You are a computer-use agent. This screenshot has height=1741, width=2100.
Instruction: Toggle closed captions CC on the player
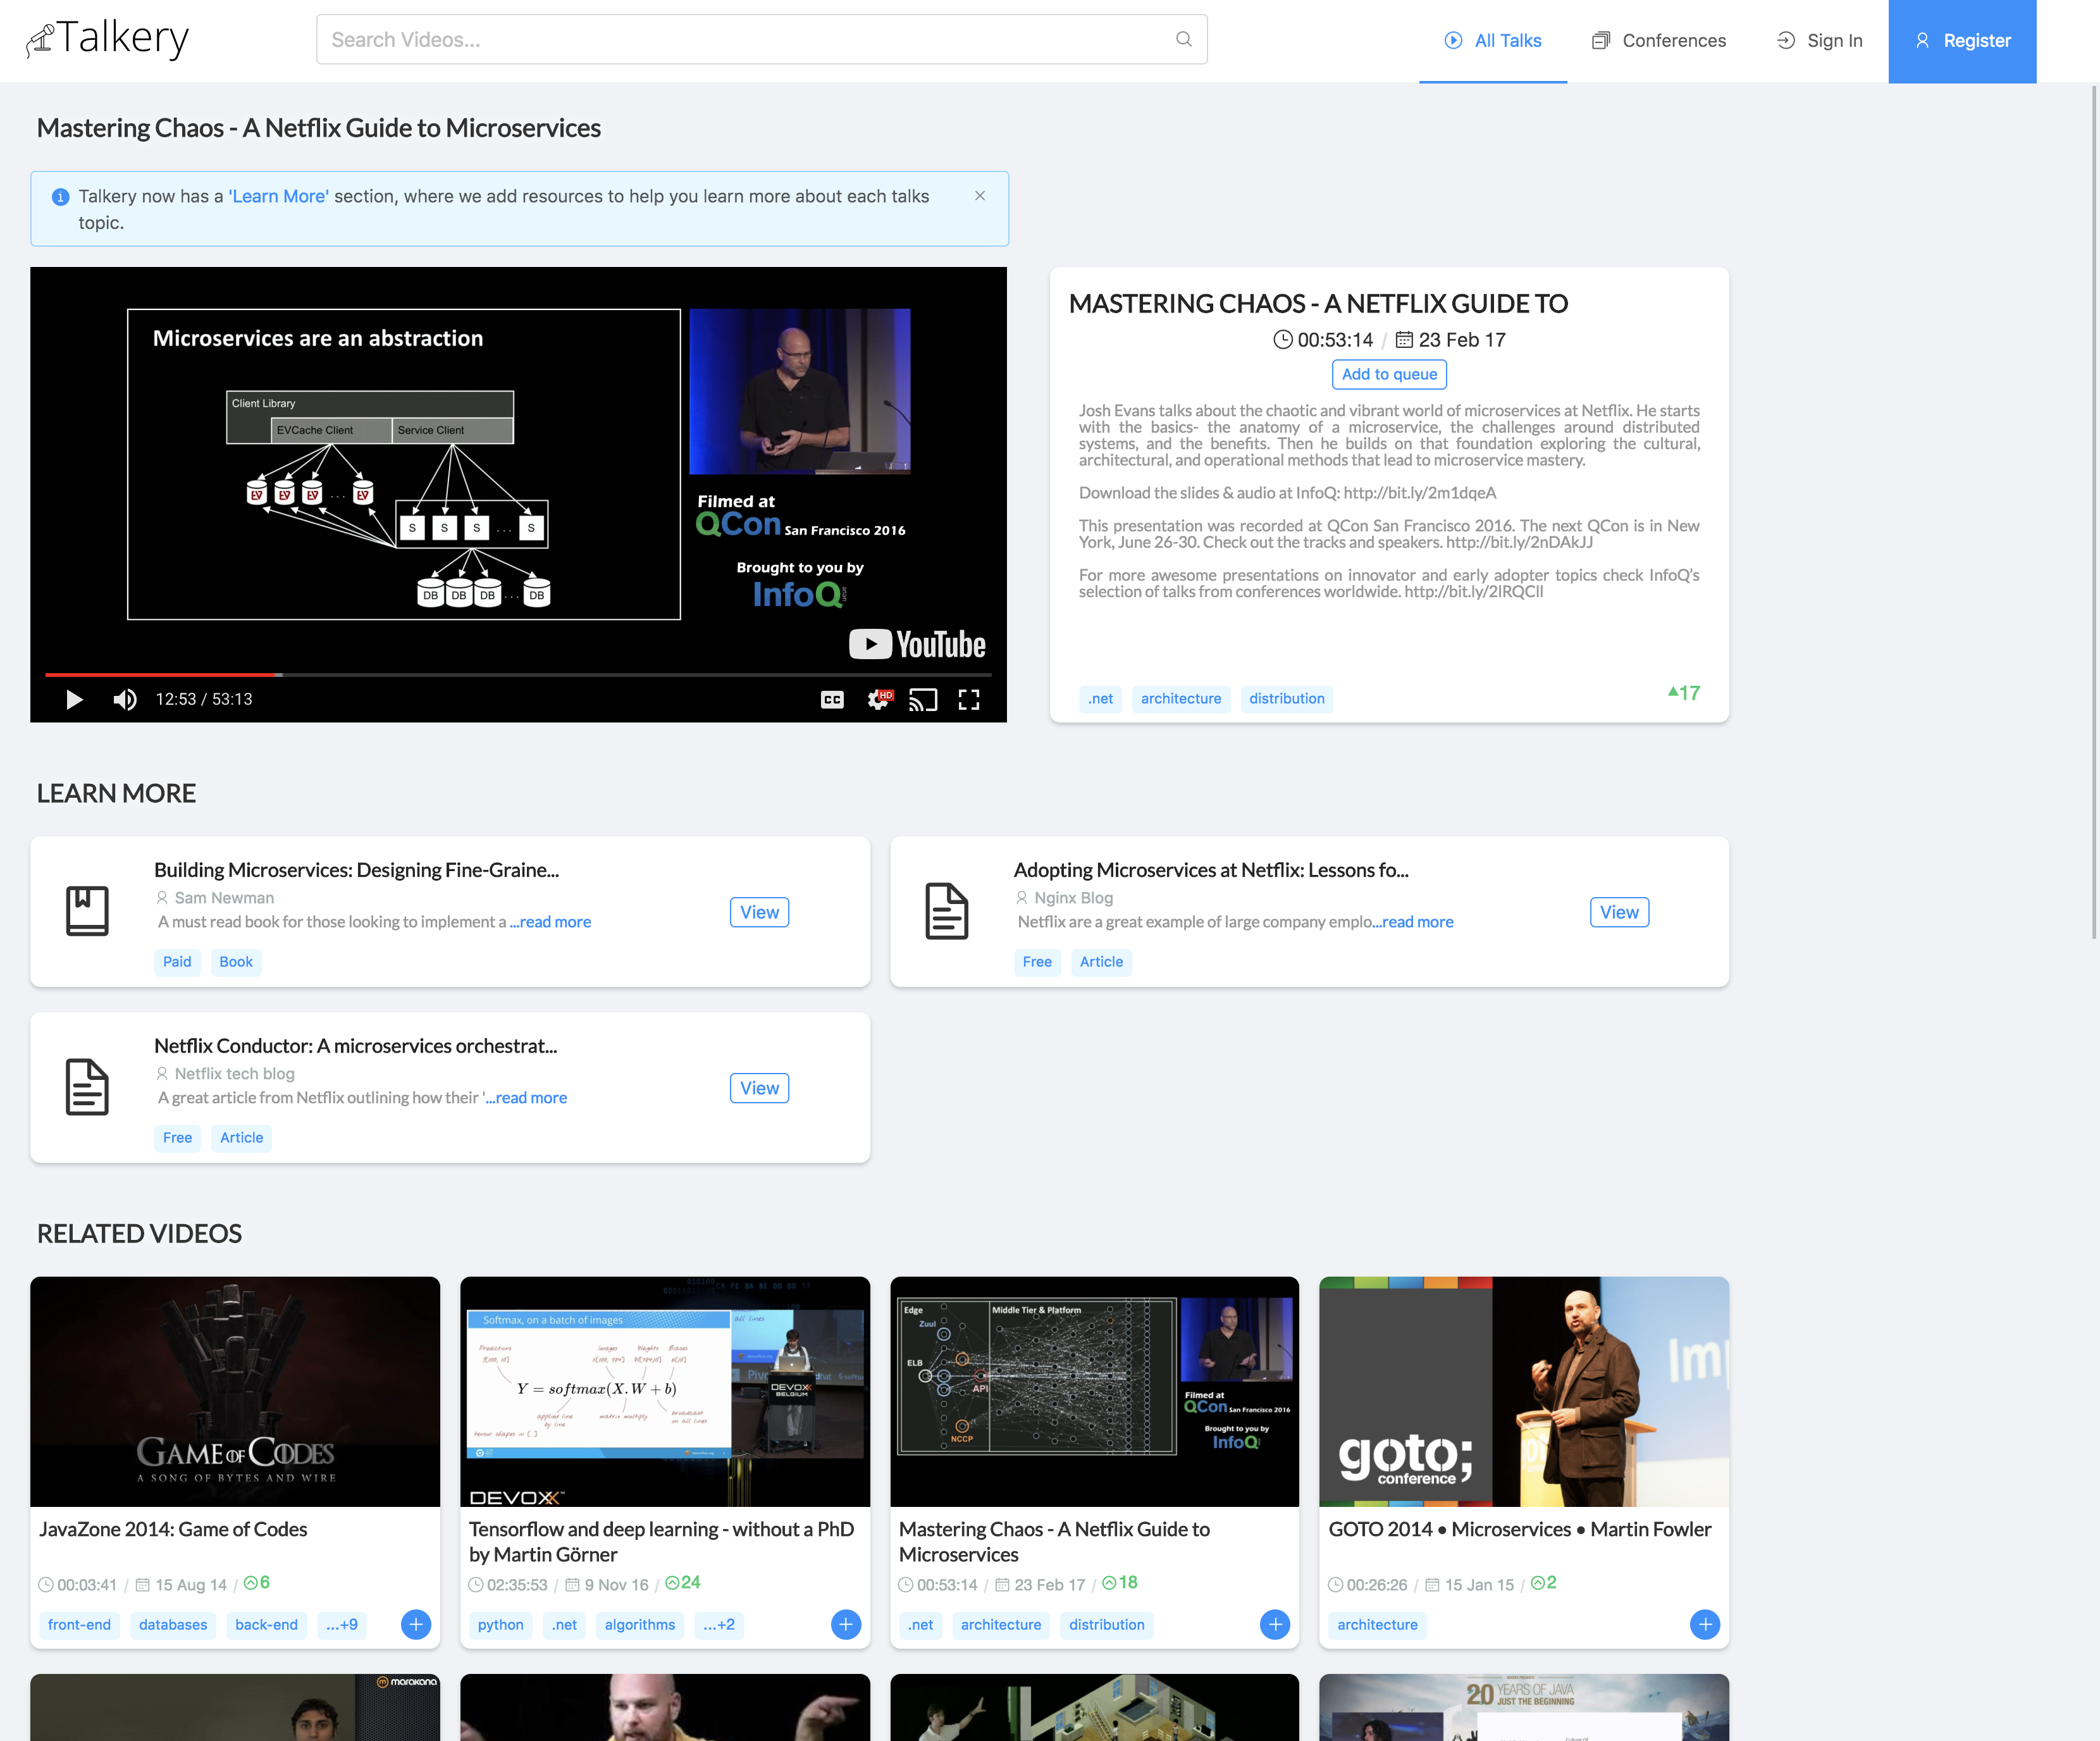831,699
